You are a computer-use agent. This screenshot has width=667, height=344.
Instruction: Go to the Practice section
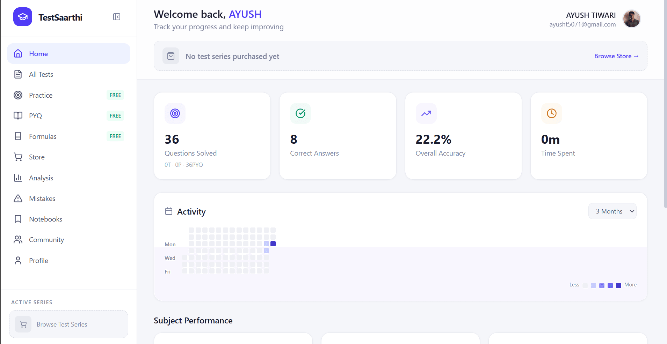pos(41,95)
